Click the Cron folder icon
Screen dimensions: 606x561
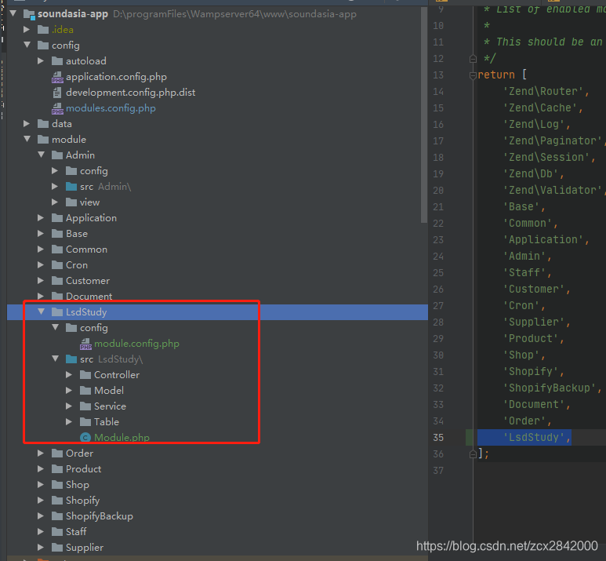(57, 265)
